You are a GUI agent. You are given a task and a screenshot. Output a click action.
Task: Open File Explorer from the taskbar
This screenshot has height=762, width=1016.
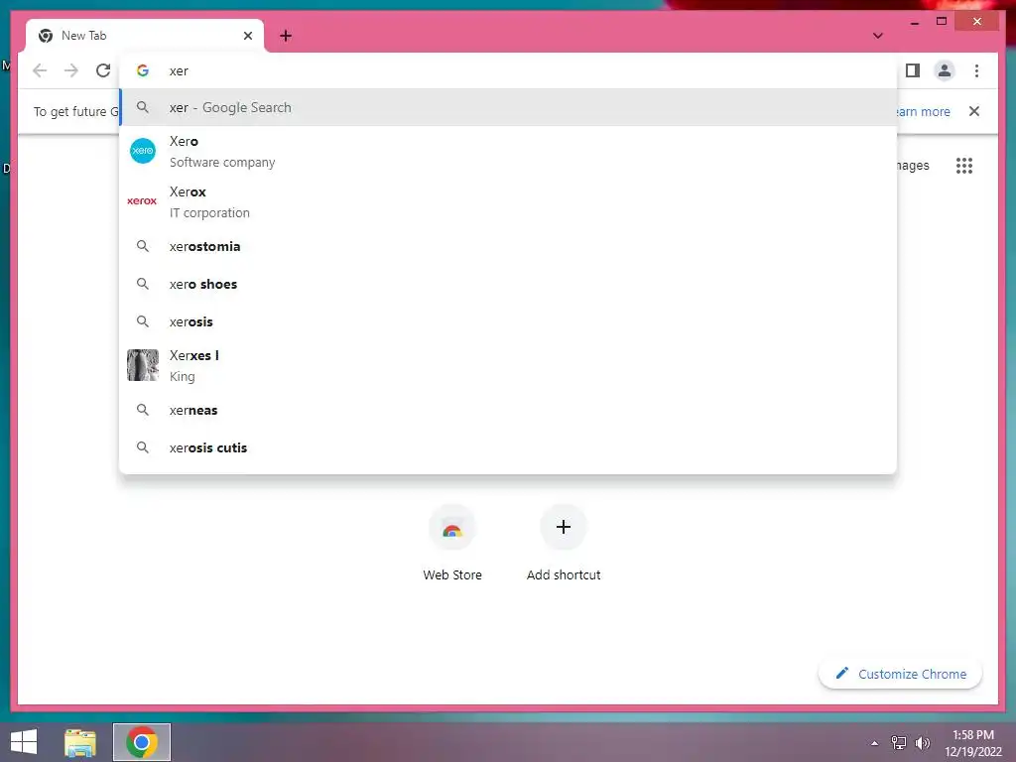(x=80, y=742)
